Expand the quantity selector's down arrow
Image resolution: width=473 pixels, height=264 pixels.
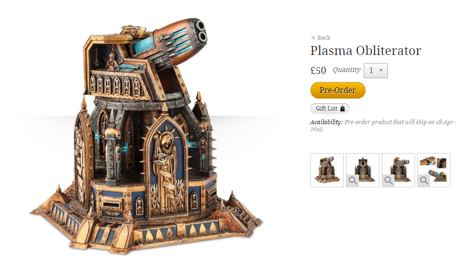coord(381,70)
